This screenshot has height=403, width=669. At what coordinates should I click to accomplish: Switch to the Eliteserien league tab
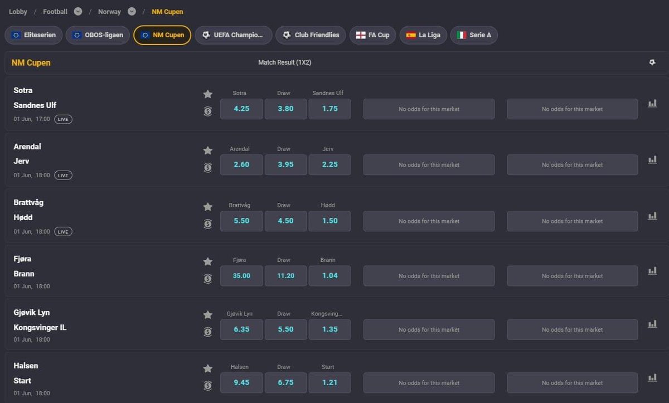34,35
